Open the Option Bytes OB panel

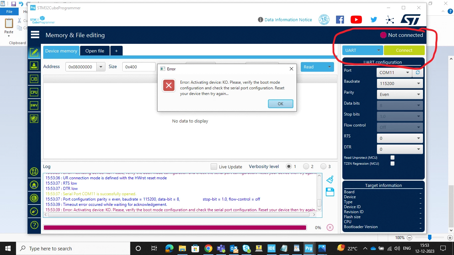[x=34, y=79]
